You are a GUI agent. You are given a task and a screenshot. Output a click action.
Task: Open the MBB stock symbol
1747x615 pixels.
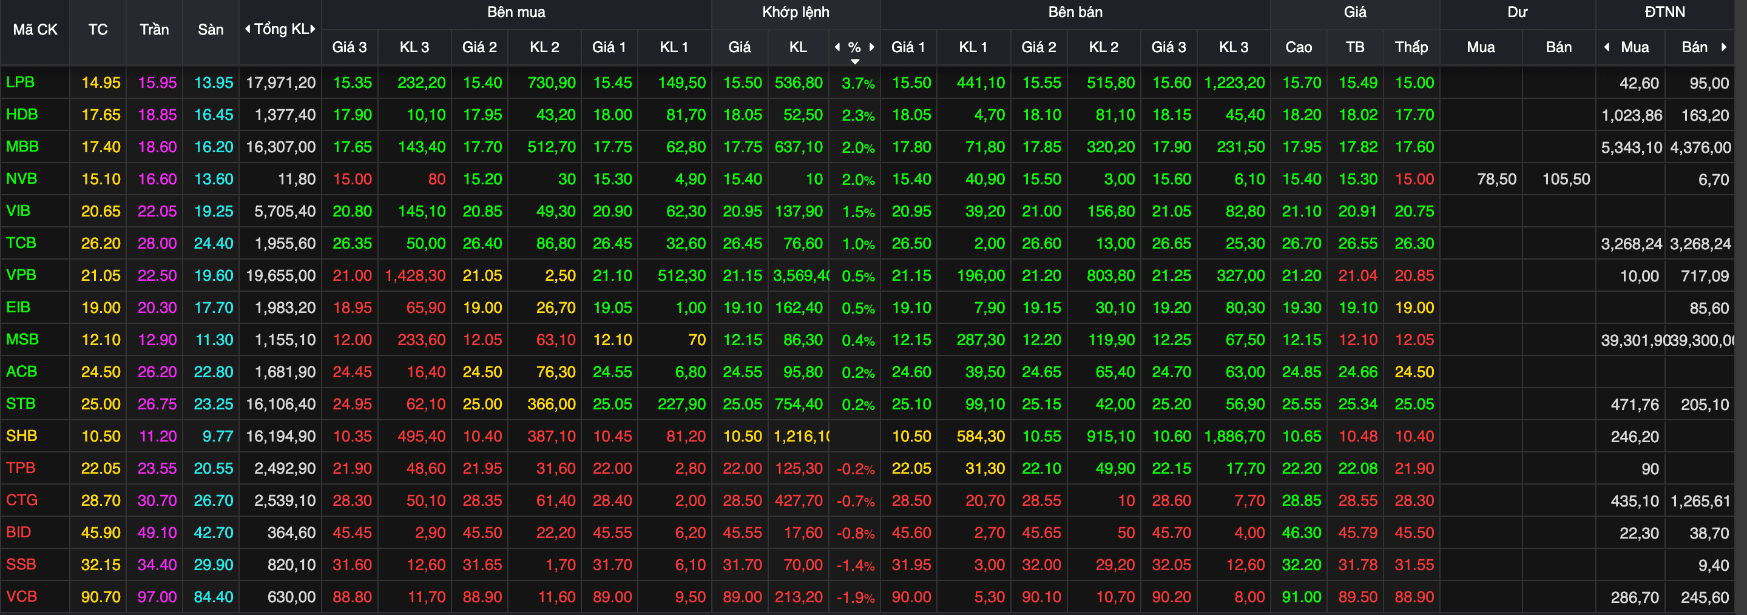click(22, 146)
